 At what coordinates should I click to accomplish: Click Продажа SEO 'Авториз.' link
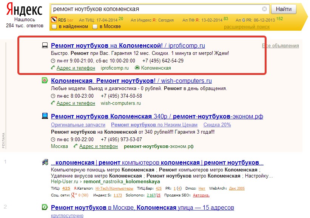click(201, 195)
